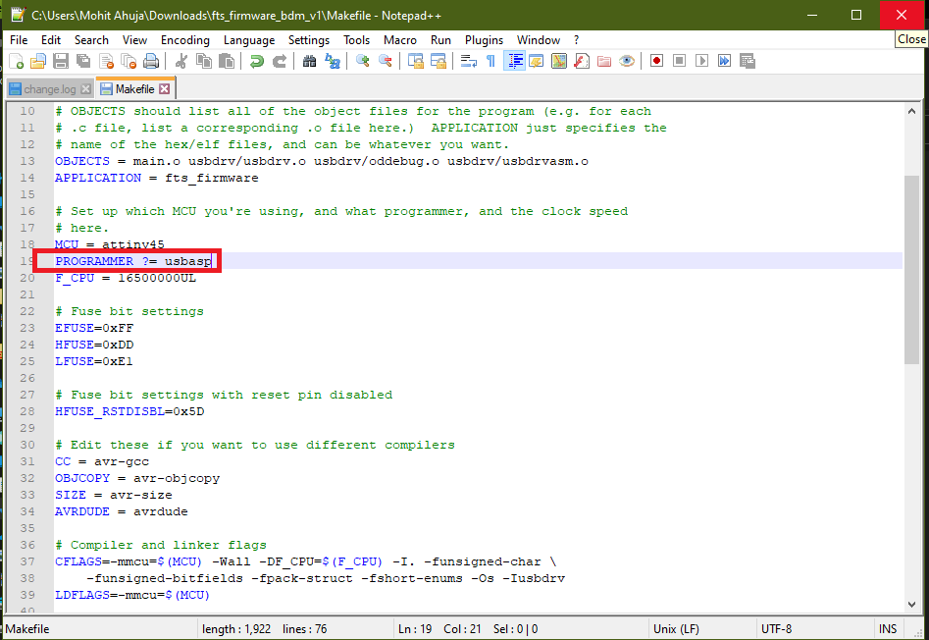Open the ? help menu
The width and height of the screenshot is (929, 640).
[x=576, y=39]
